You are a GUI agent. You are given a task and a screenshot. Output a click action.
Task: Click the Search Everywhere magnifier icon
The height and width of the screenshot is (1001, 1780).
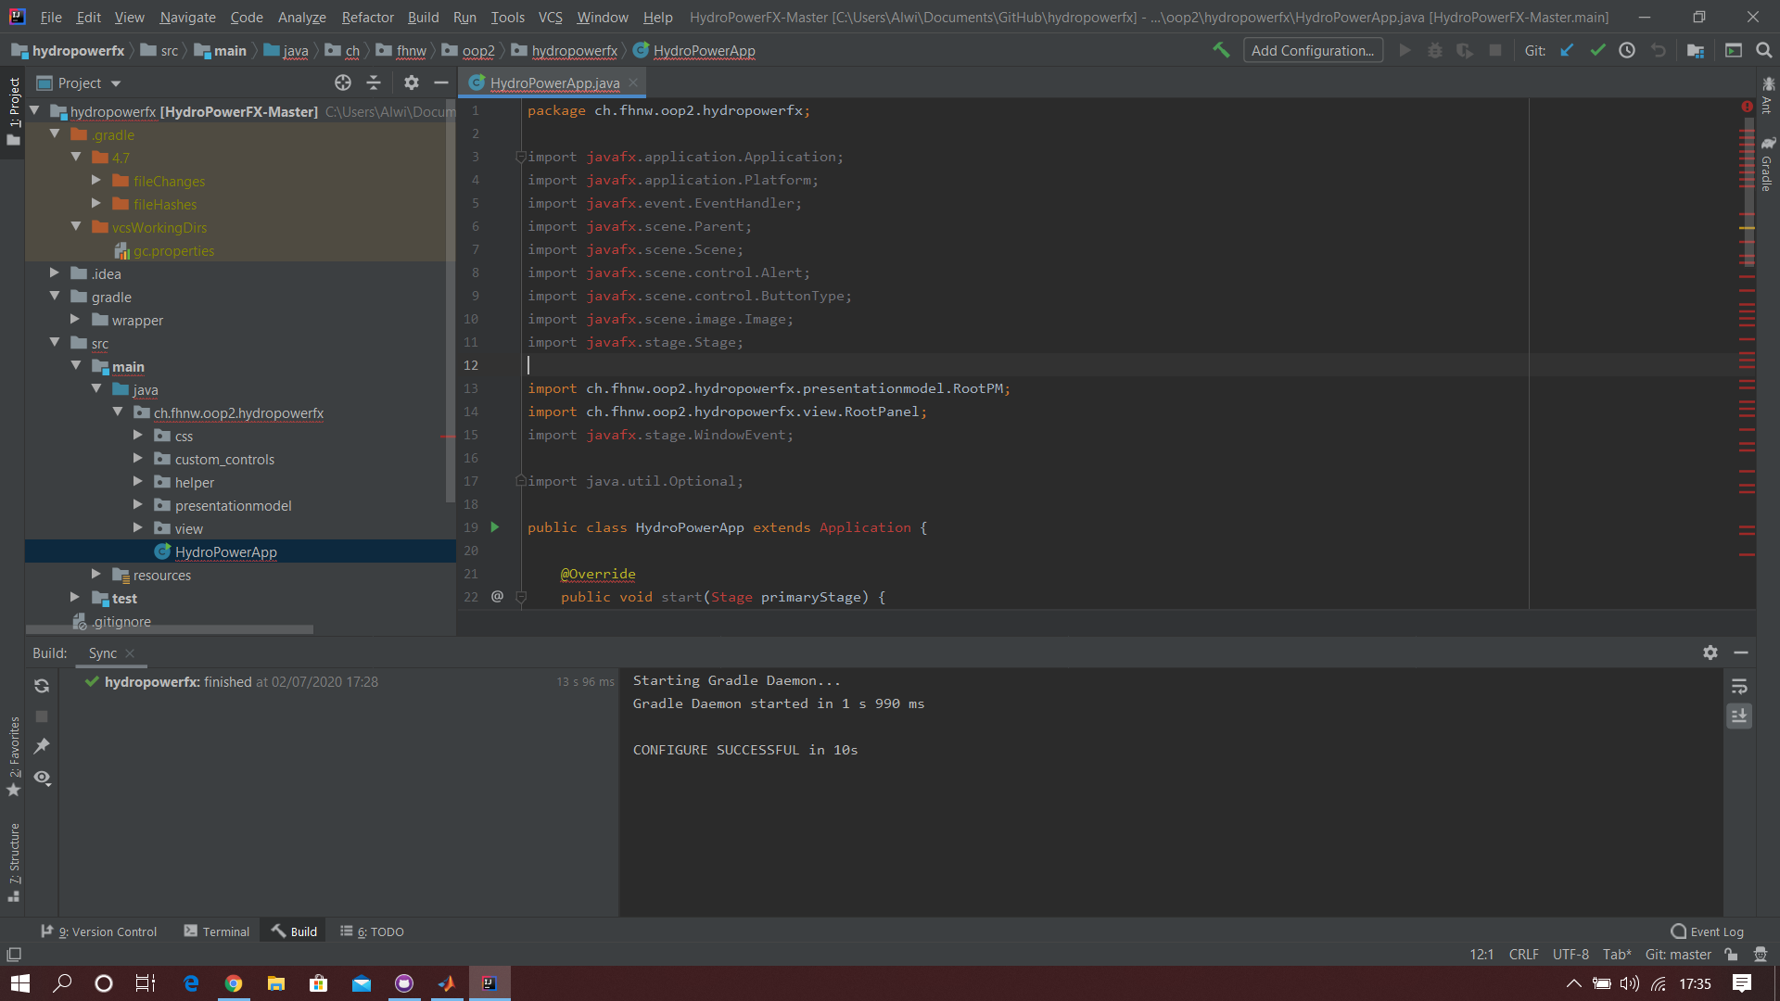(x=1763, y=50)
